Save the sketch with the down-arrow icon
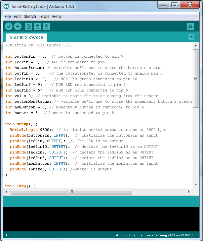 tap(46, 27)
